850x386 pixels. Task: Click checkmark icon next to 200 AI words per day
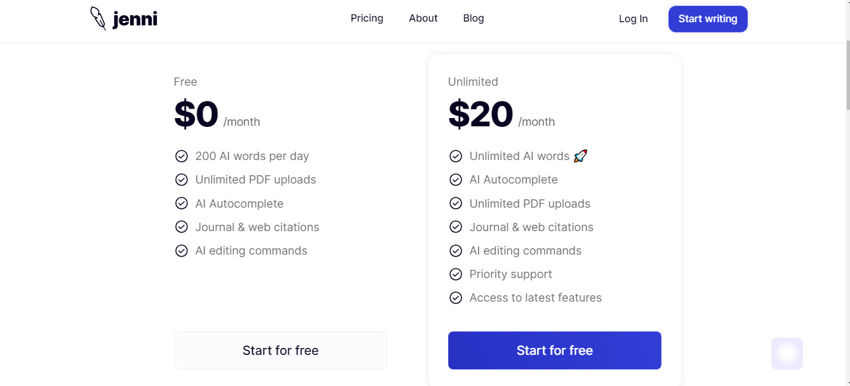(182, 156)
